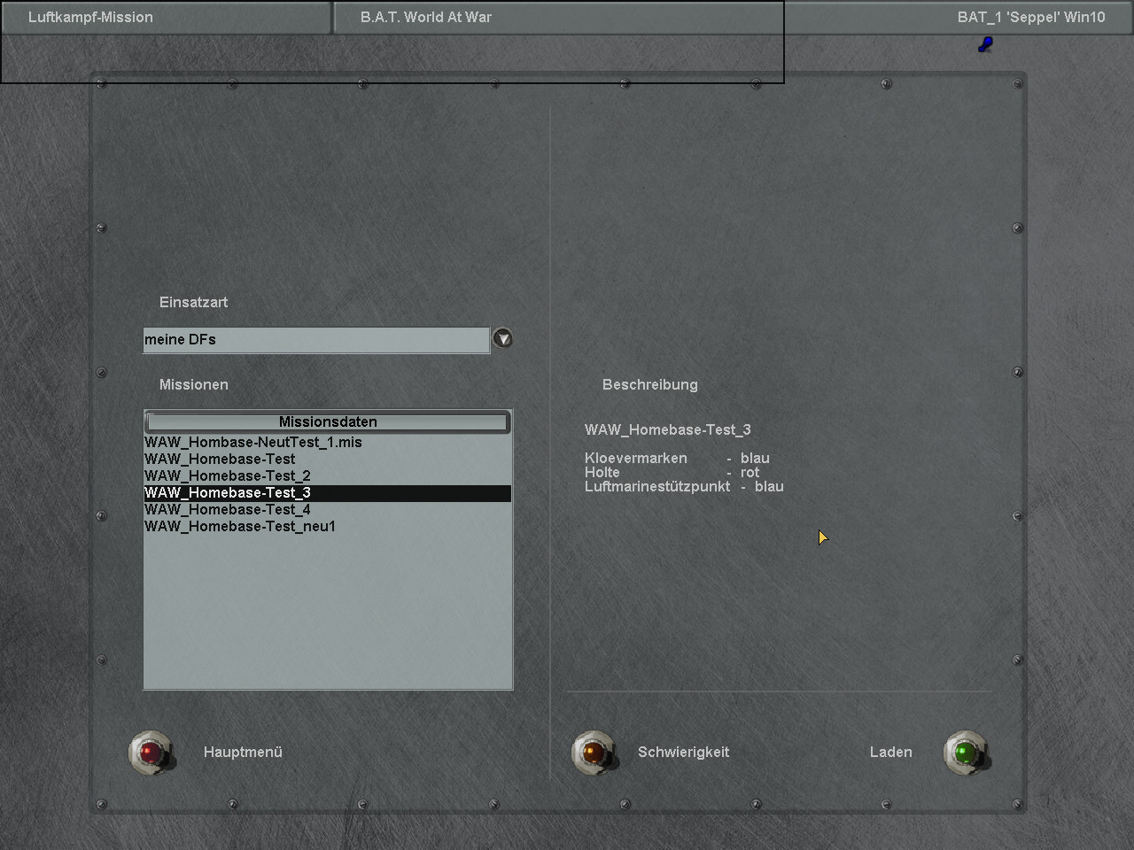The height and width of the screenshot is (850, 1134).
Task: Click the green Laden round button
Action: (966, 753)
